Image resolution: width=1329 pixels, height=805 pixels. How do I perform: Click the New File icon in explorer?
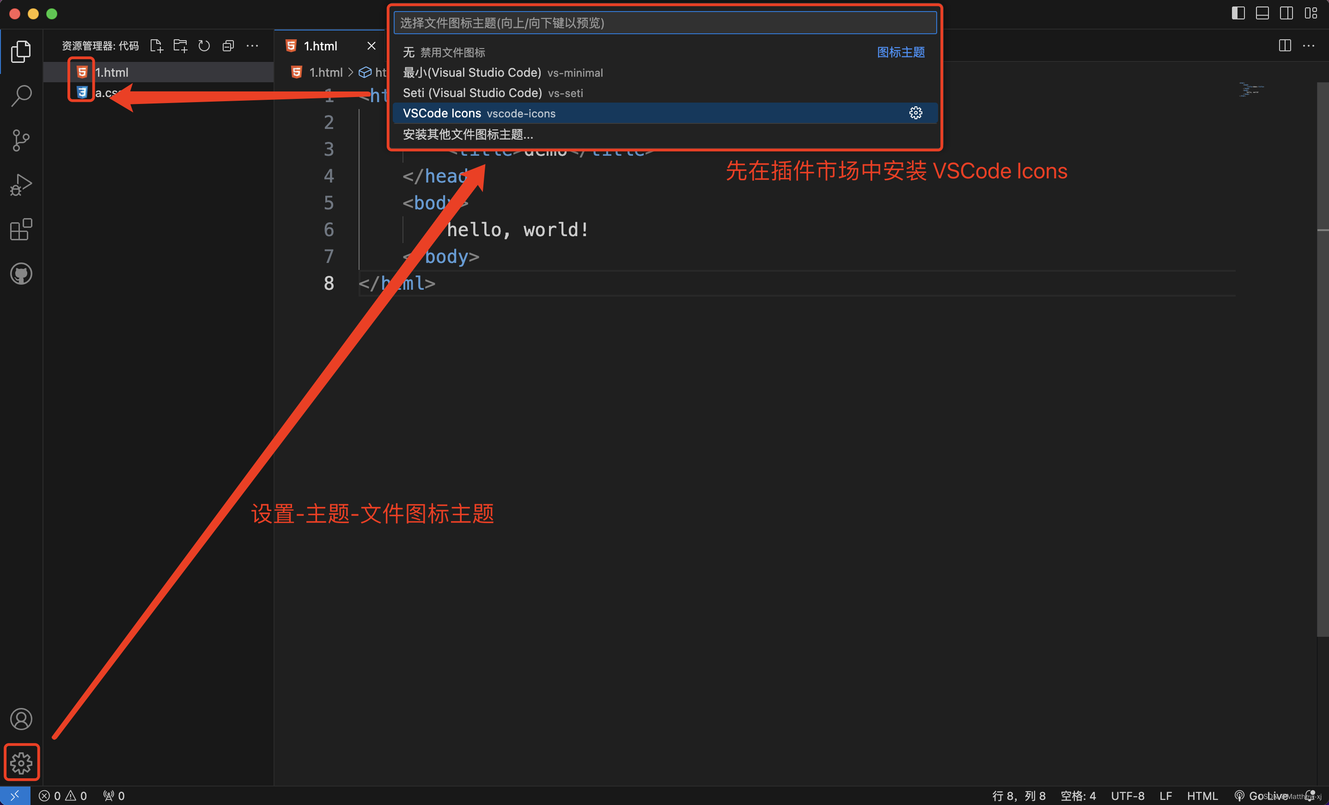coord(156,46)
